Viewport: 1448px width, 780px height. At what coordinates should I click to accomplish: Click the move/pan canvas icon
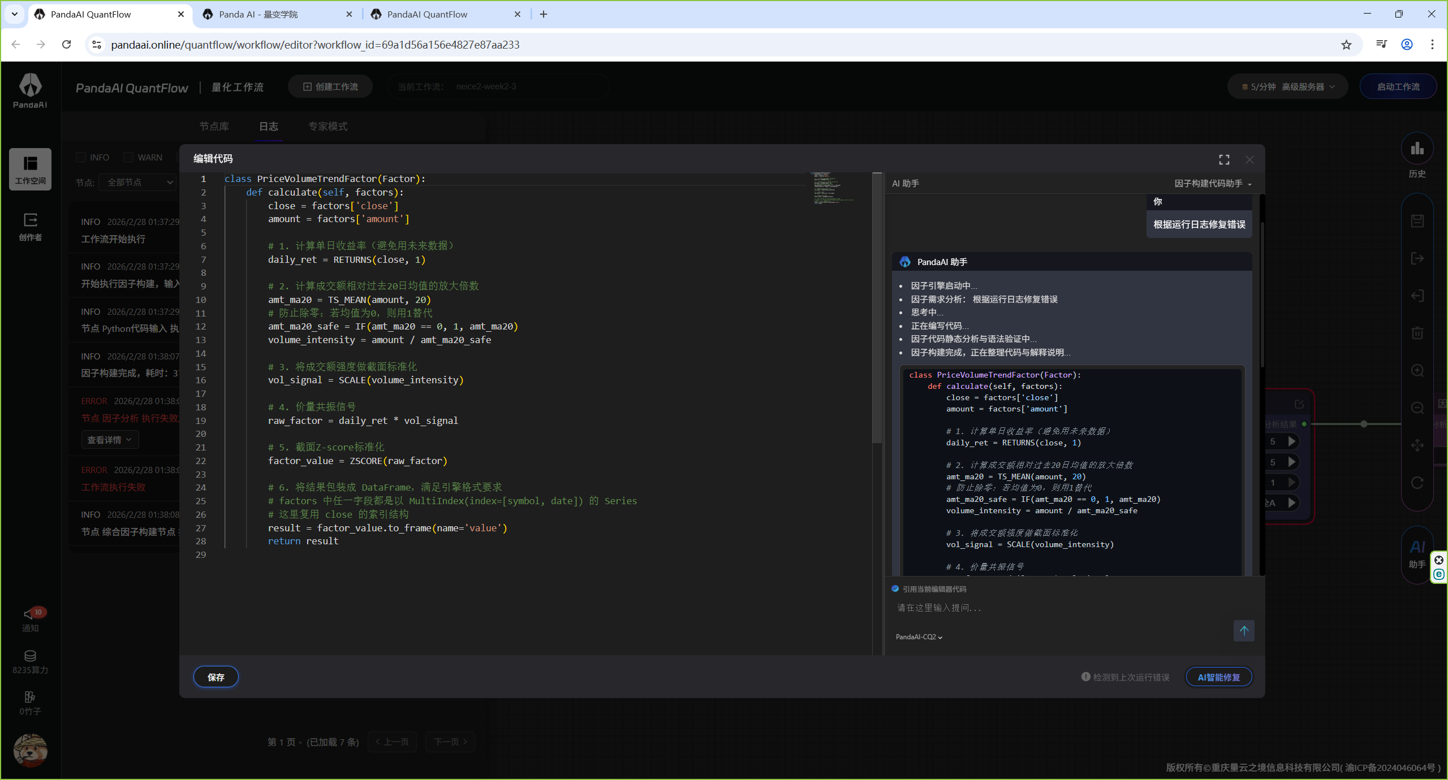pos(1417,445)
